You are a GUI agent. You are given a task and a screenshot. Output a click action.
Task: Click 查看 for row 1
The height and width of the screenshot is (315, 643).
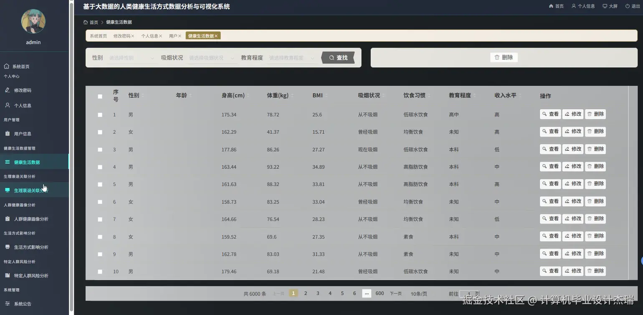pyautogui.click(x=550, y=114)
